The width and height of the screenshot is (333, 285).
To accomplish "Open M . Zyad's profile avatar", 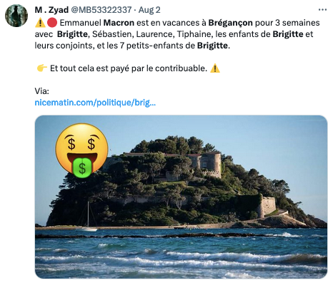I will tap(16, 16).
